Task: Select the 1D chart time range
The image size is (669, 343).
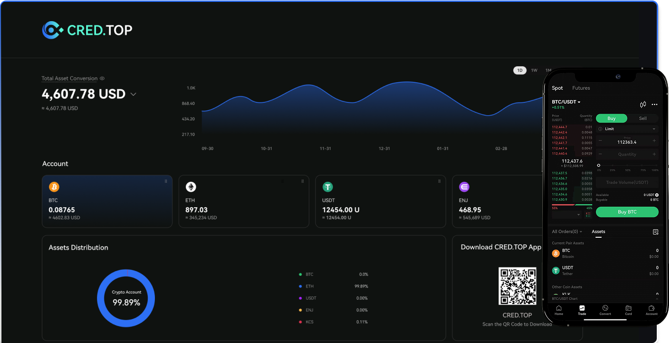Action: (520, 70)
